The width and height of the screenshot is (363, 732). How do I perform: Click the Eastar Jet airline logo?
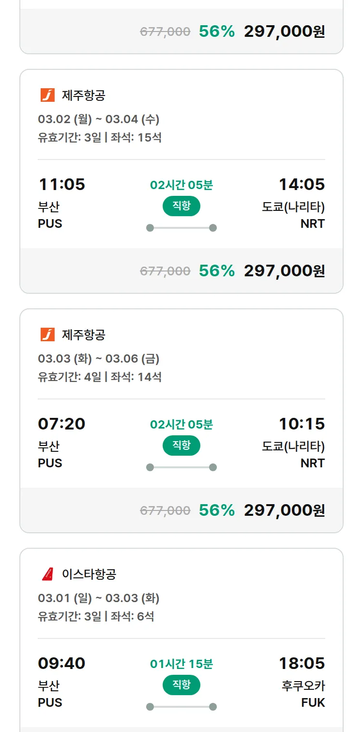pyautogui.click(x=47, y=574)
